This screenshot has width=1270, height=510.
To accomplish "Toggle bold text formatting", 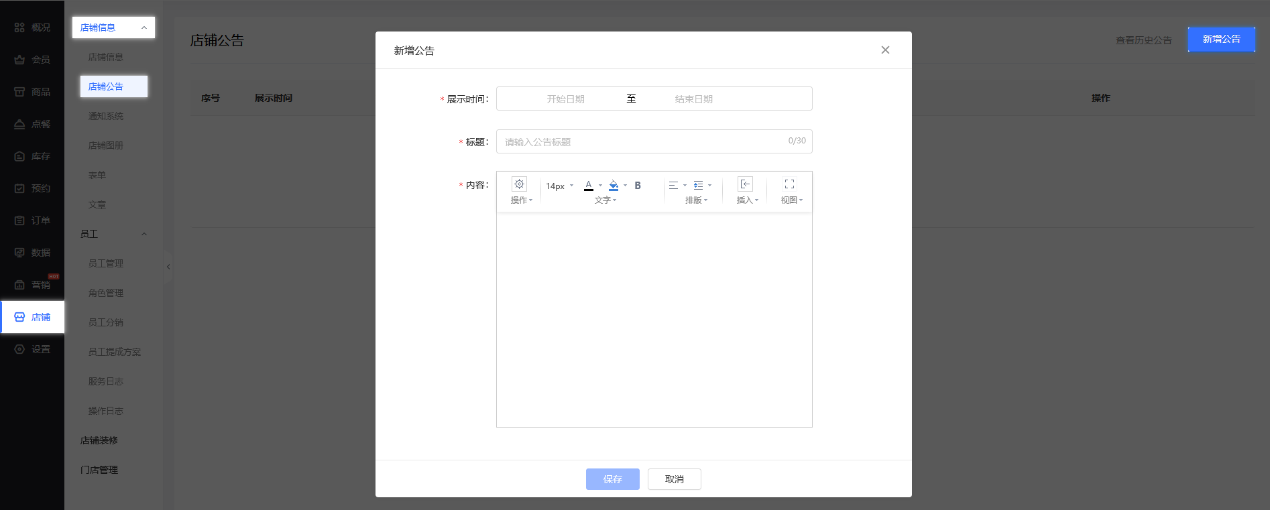I will [638, 186].
